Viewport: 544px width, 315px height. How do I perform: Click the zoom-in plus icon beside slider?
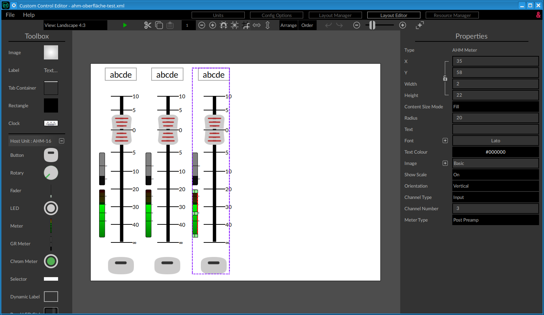[x=403, y=25]
